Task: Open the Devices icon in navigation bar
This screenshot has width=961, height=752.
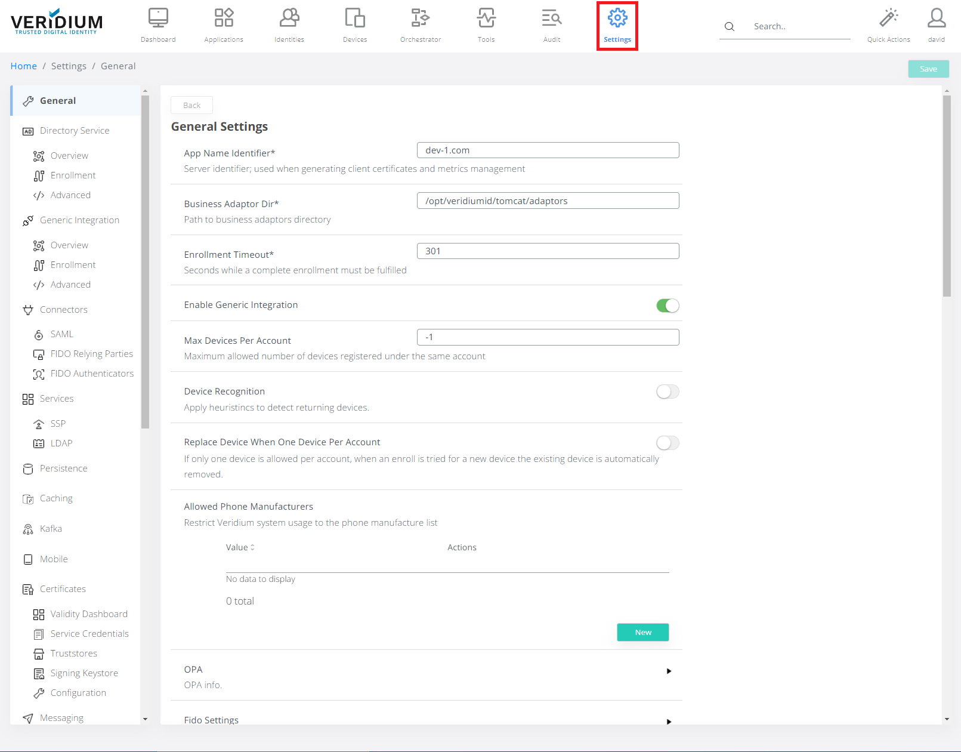Action: pos(355,19)
